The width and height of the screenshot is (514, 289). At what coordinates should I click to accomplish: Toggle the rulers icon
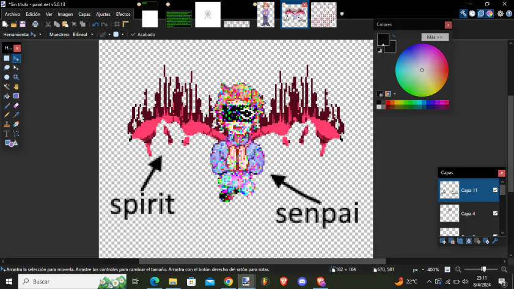pos(125,24)
